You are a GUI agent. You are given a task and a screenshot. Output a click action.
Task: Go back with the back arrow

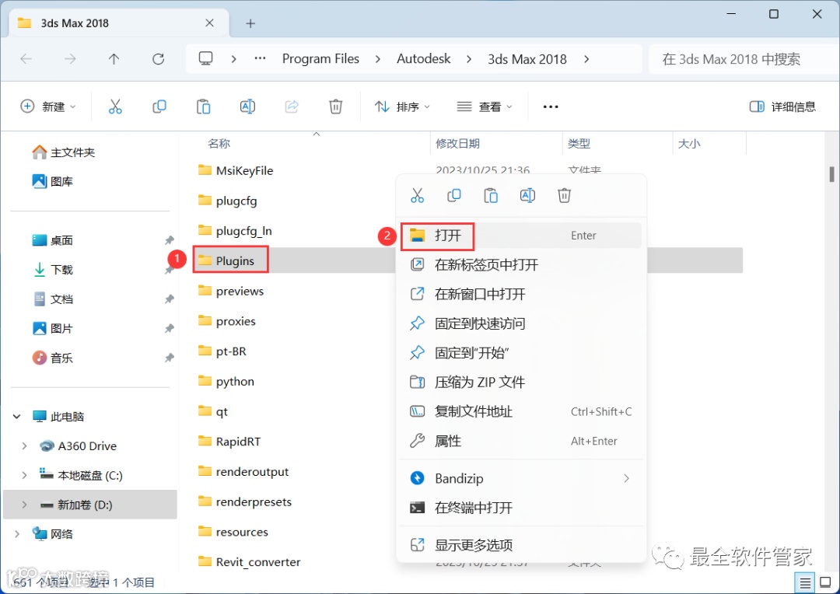click(26, 59)
